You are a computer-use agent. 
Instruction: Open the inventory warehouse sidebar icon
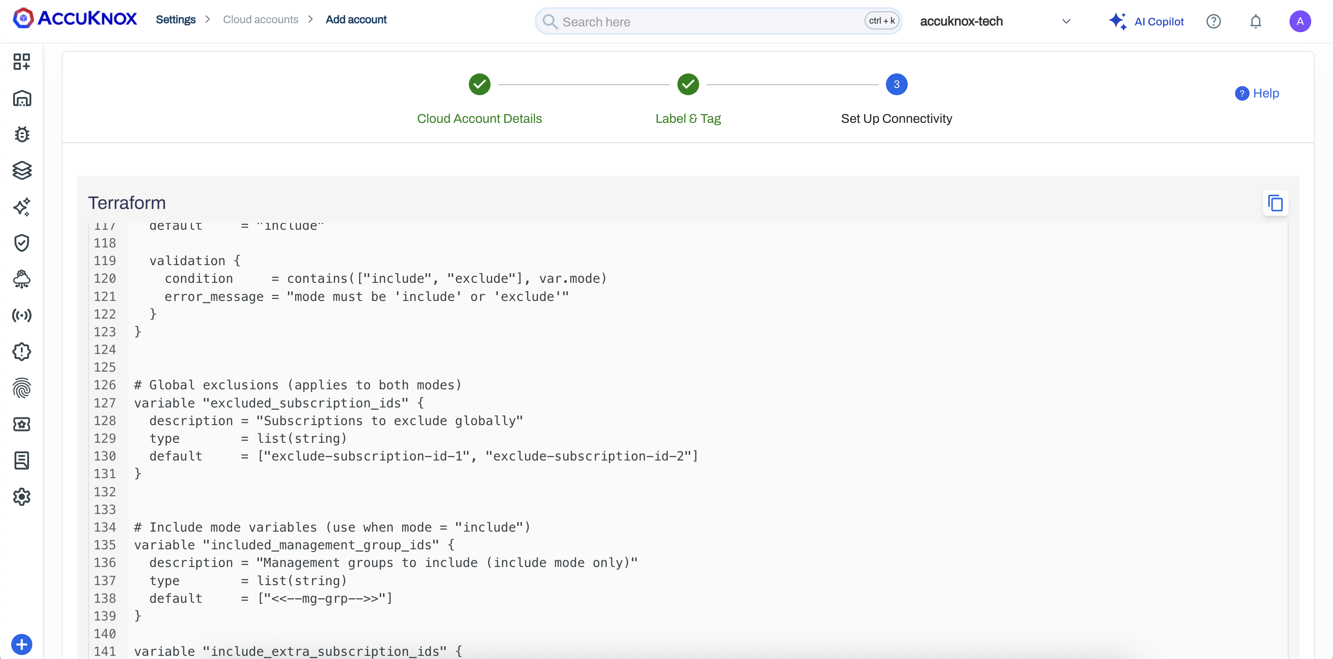click(x=22, y=98)
